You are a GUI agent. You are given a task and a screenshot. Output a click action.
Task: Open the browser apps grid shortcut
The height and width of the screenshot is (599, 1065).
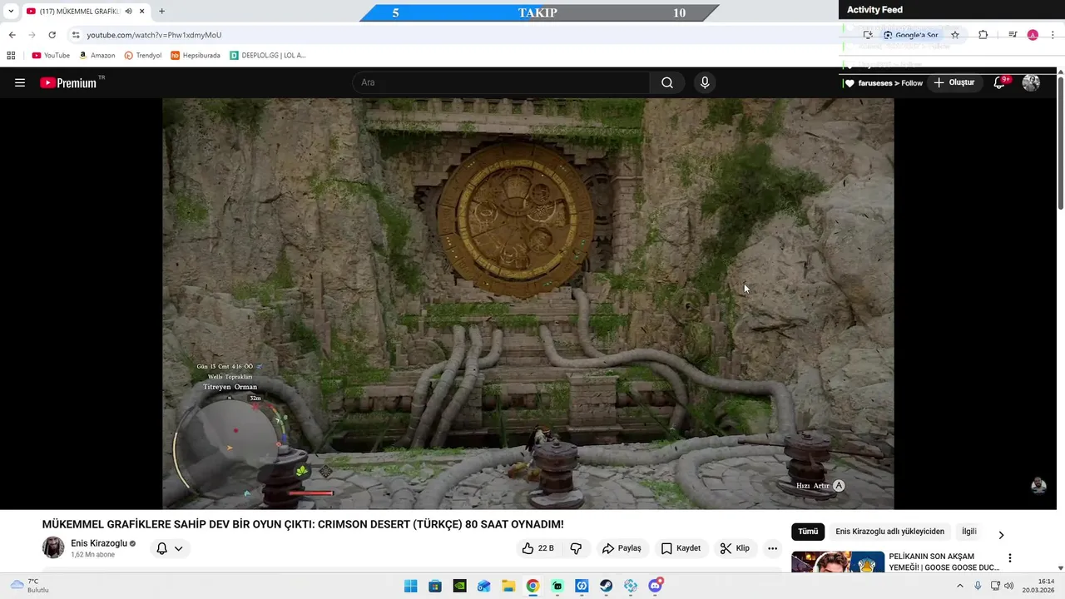[x=11, y=56]
